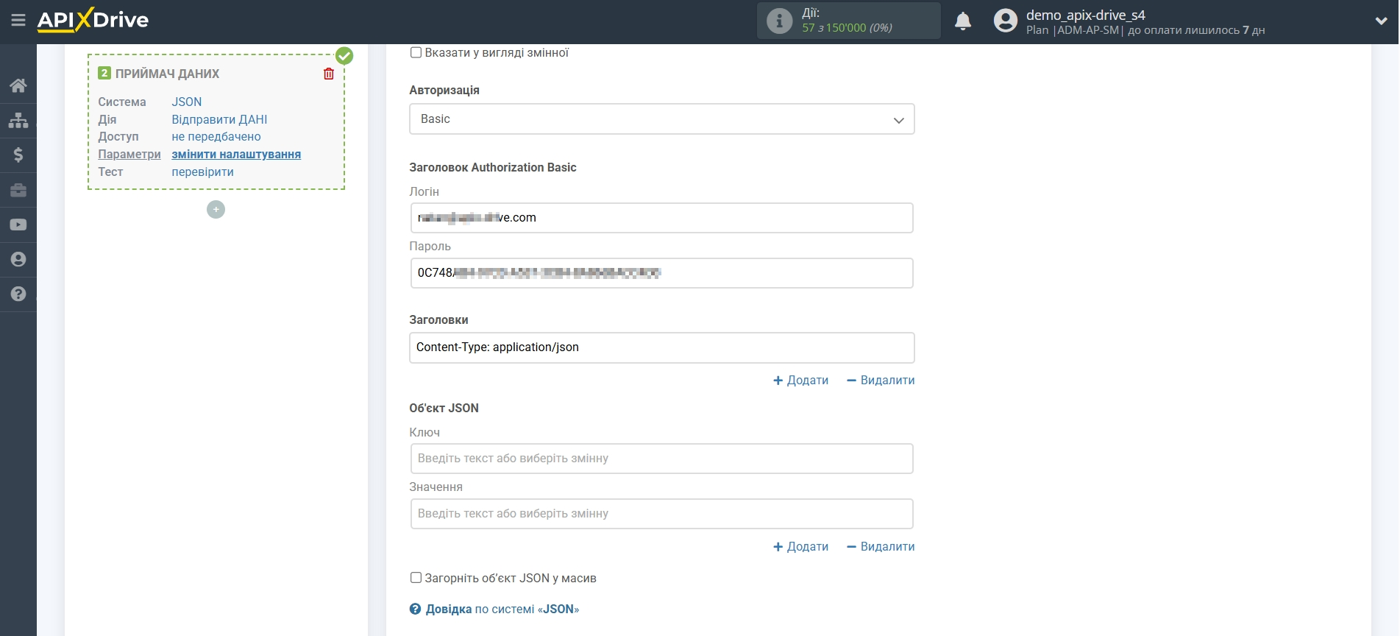
Task: Click the Content-Type header field
Action: [x=661, y=347]
